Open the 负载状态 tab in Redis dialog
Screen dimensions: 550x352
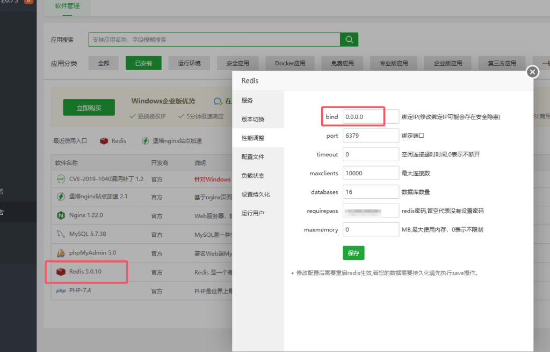pos(258,176)
